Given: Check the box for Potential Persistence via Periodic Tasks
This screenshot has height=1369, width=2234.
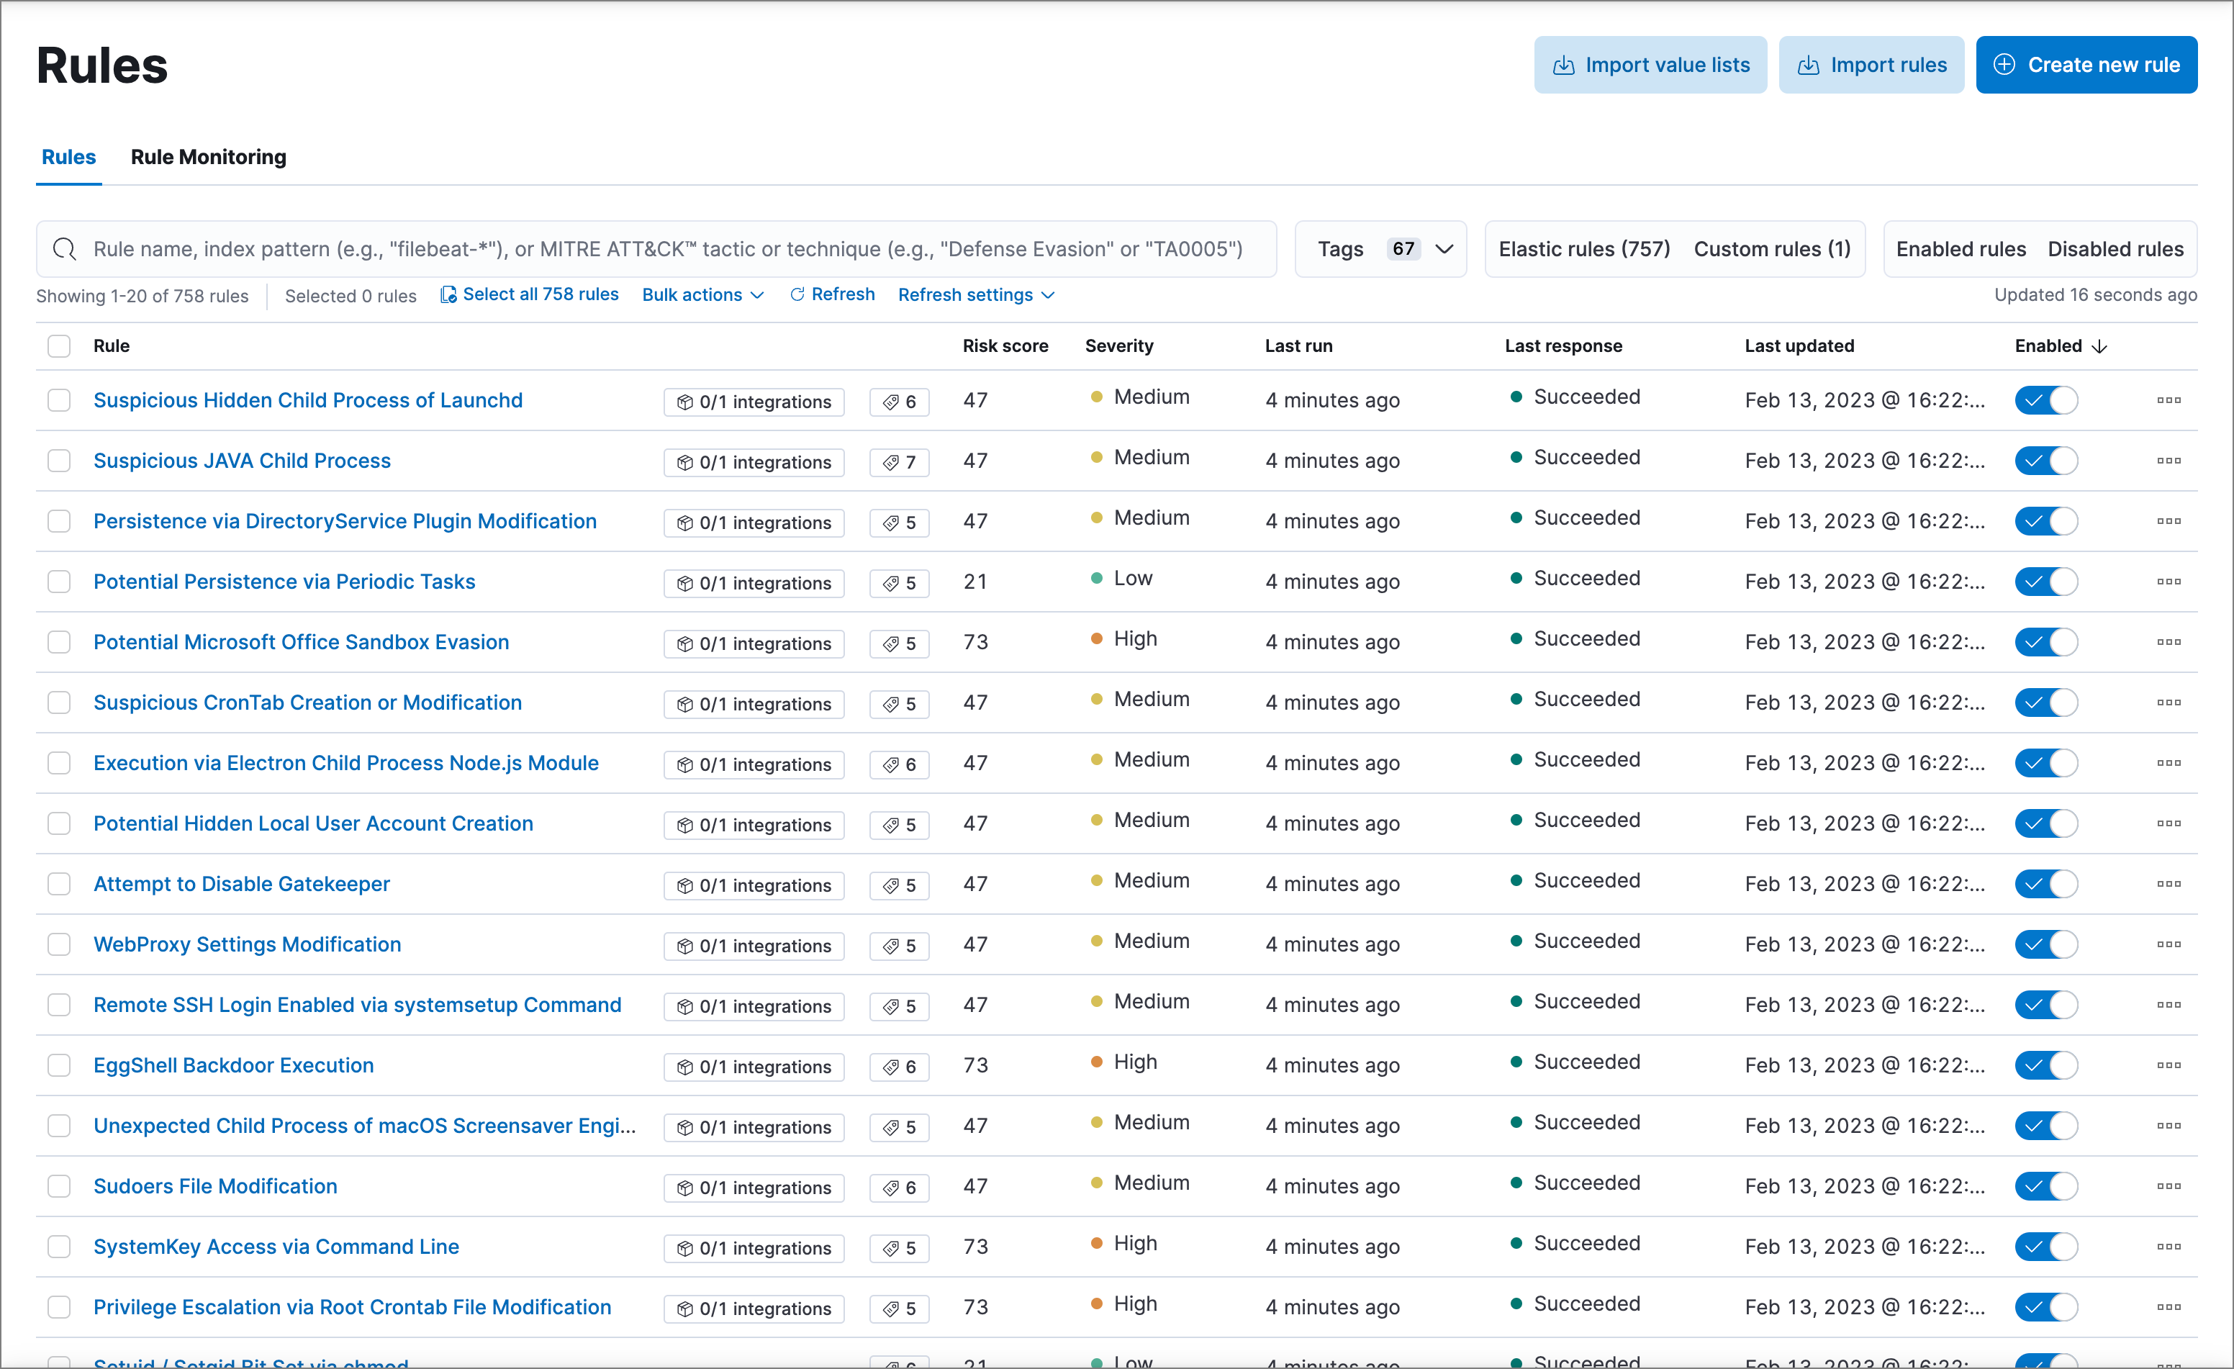Looking at the screenshot, I should [x=59, y=582].
